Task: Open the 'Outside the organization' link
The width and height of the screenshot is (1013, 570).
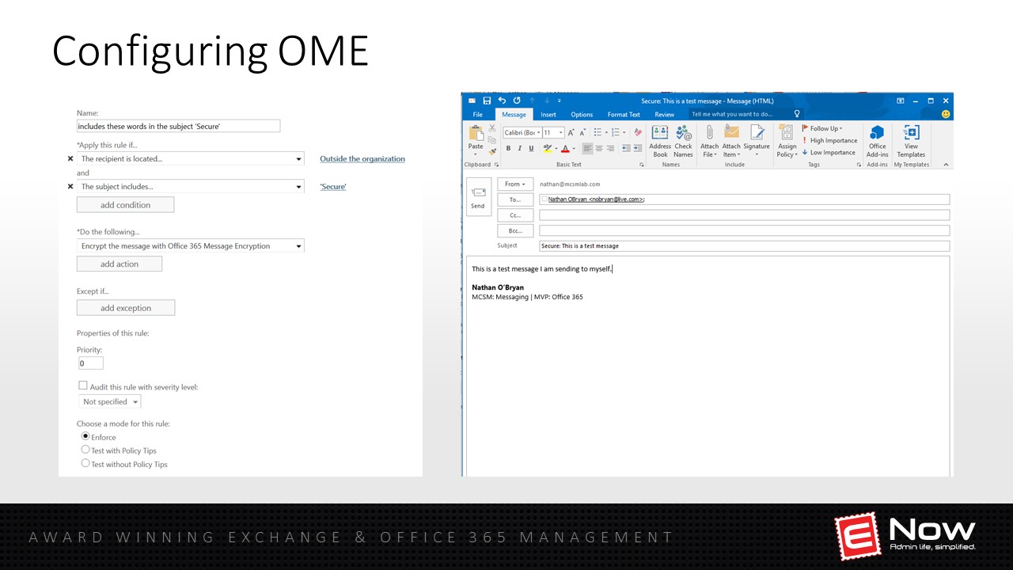Action: tap(362, 159)
